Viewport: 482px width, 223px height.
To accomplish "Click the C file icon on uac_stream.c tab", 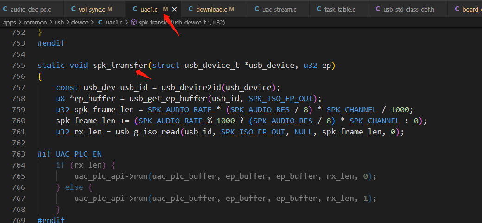I will tap(257, 9).
